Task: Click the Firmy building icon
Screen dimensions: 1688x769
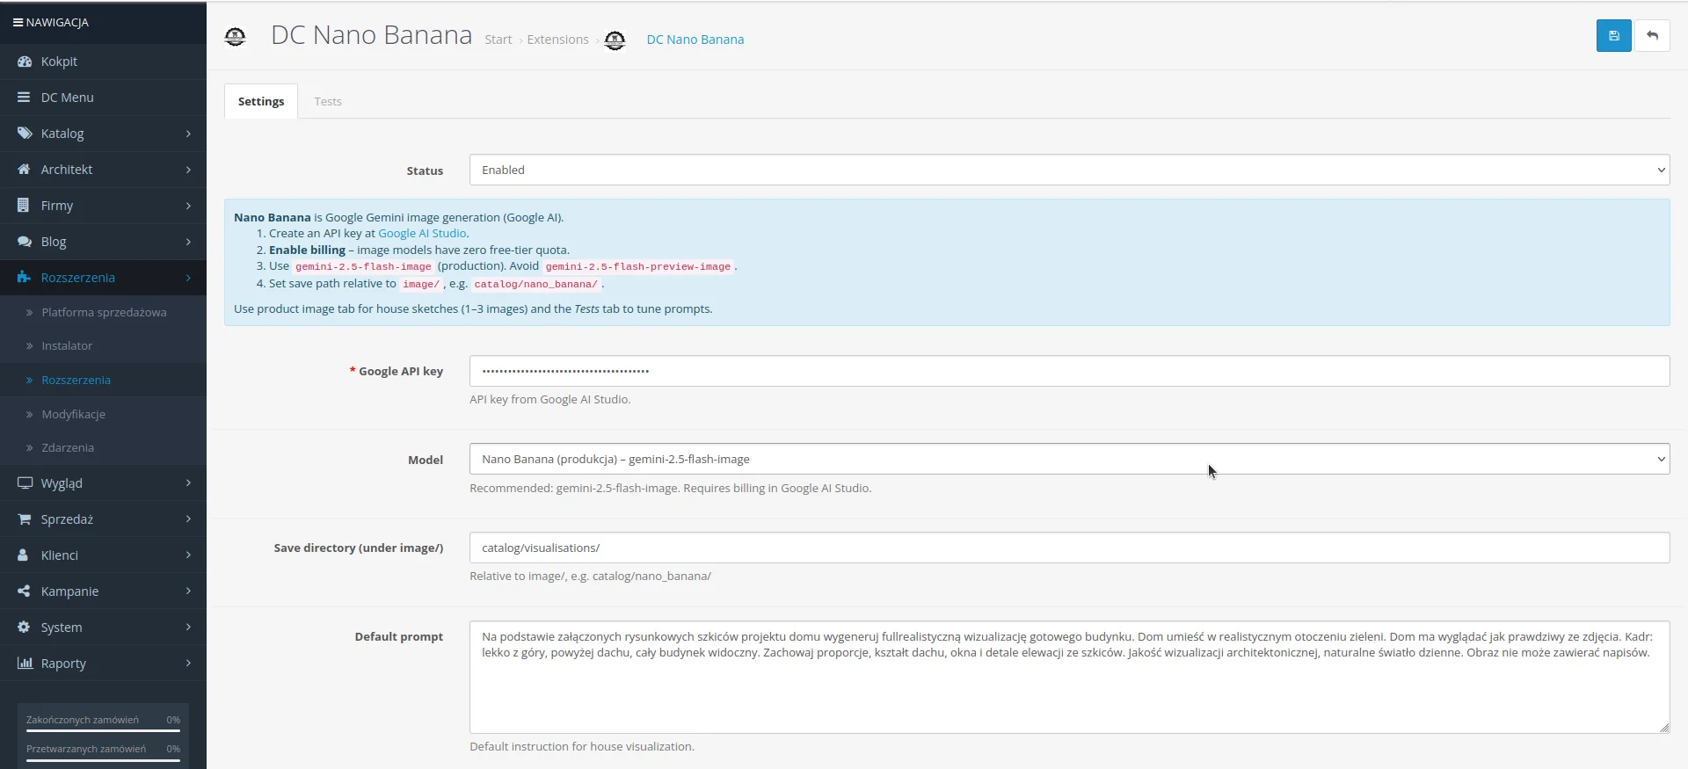Action: click(23, 206)
